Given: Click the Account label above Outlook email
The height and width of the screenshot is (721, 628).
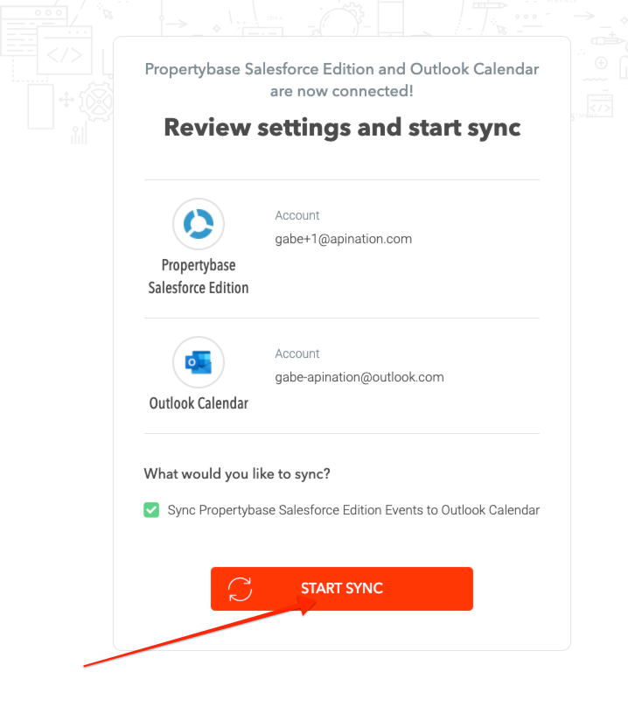Looking at the screenshot, I should tap(297, 353).
